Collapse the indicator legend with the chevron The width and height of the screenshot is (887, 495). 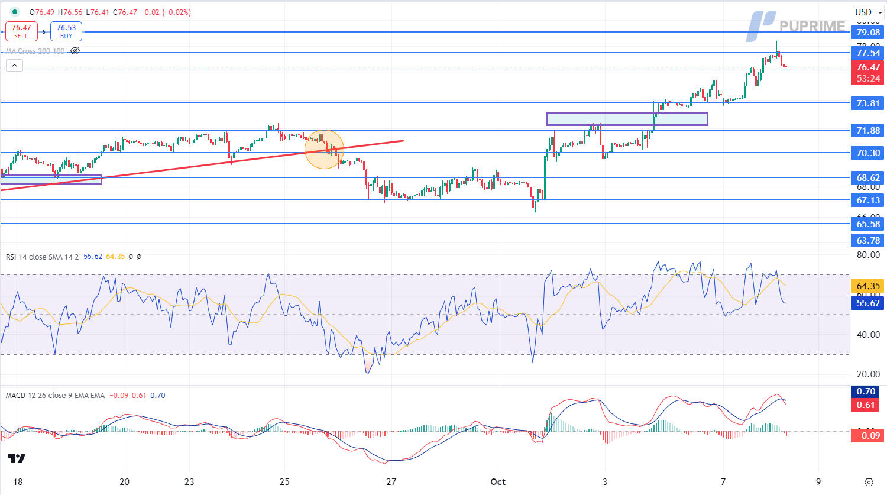click(14, 66)
